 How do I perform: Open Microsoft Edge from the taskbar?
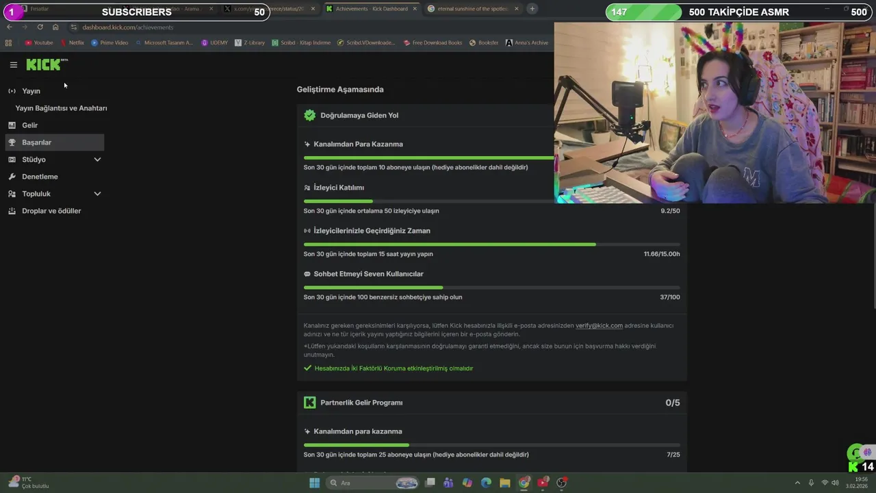pos(486,483)
